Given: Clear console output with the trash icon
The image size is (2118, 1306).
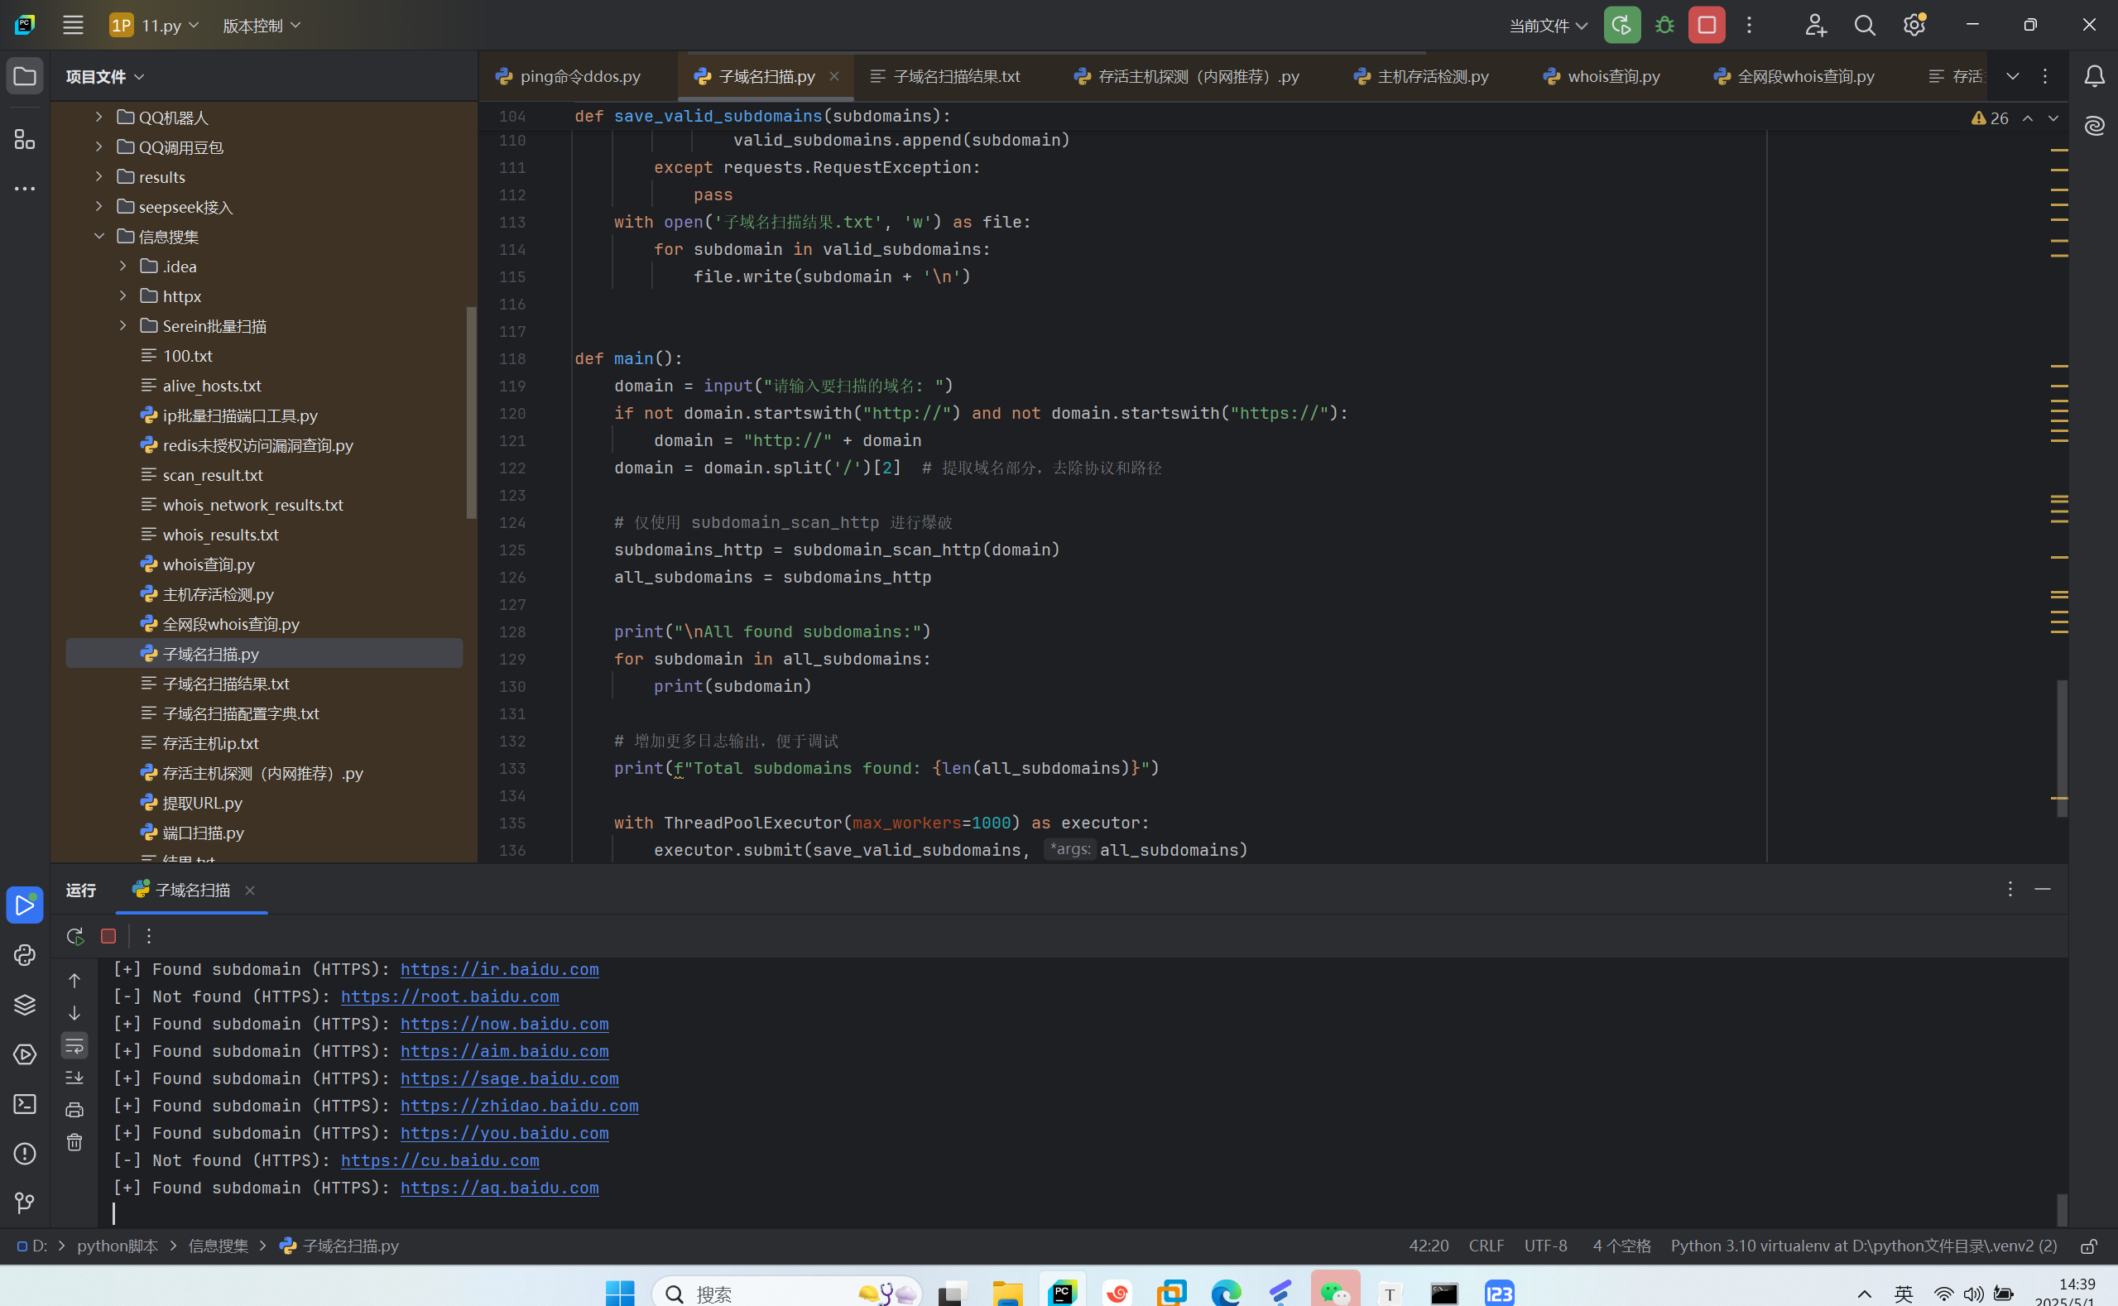Looking at the screenshot, I should pyautogui.click(x=74, y=1142).
